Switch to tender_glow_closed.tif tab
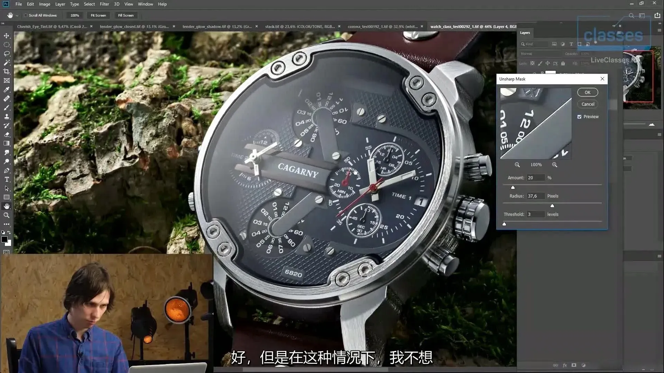 (134, 27)
